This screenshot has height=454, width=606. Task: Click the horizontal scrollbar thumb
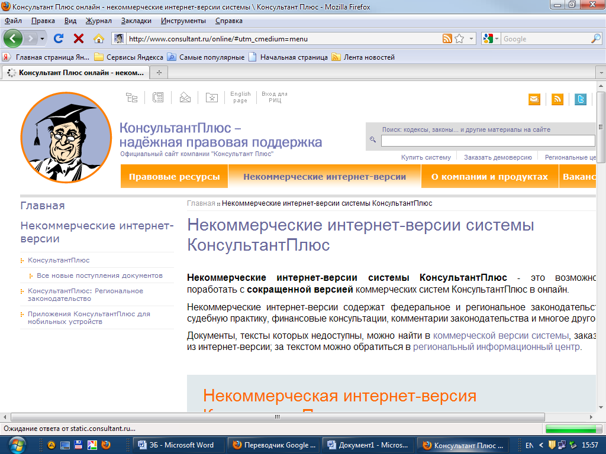tap(278, 417)
